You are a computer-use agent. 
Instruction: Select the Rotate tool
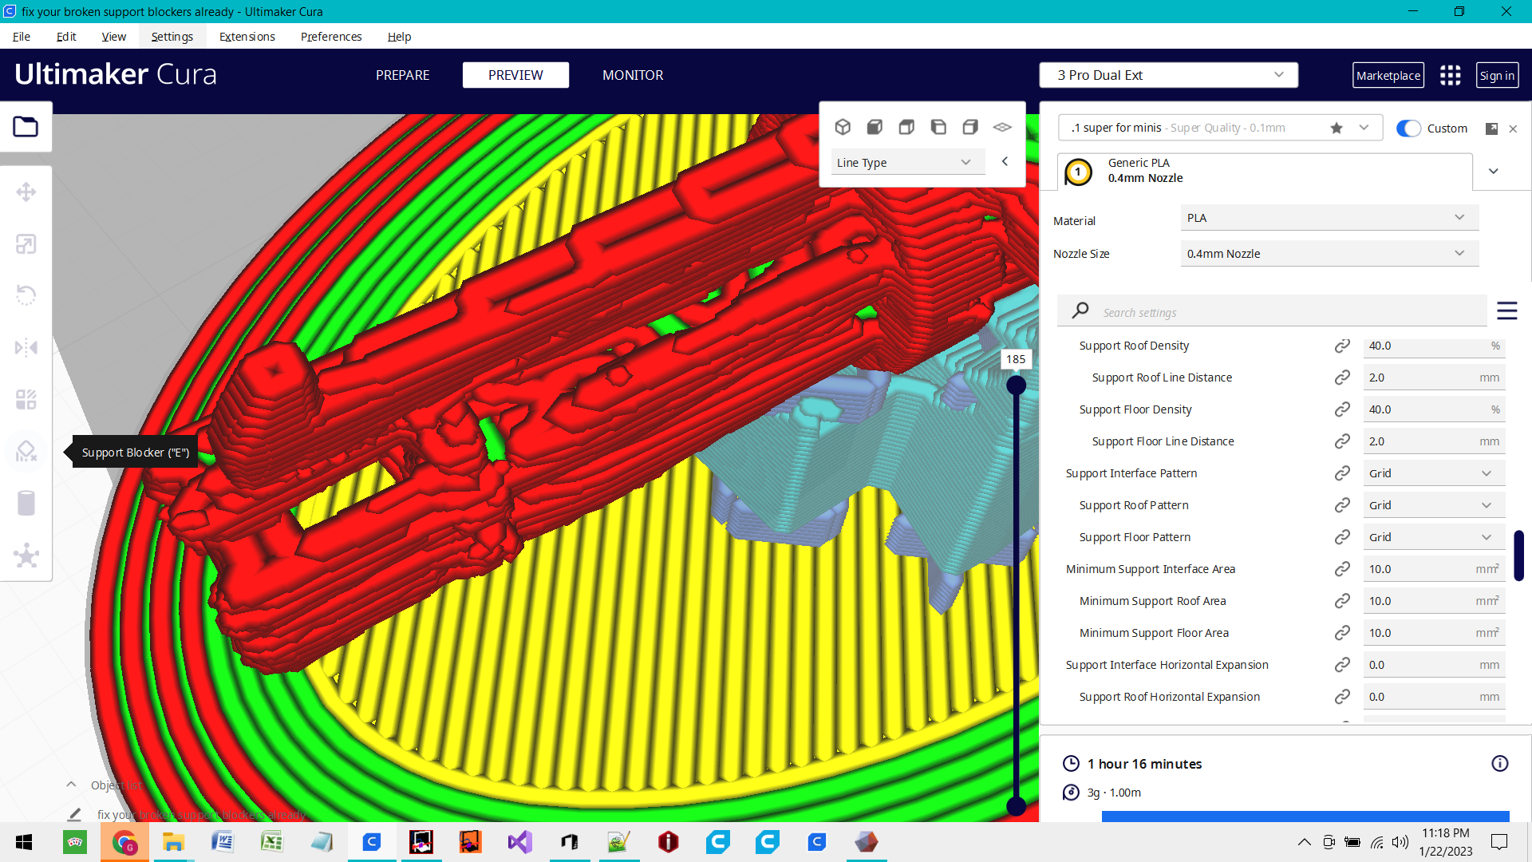(x=26, y=295)
